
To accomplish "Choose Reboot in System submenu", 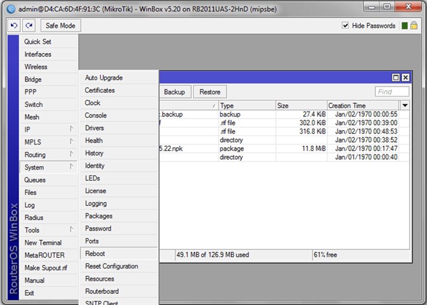I will [x=119, y=254].
